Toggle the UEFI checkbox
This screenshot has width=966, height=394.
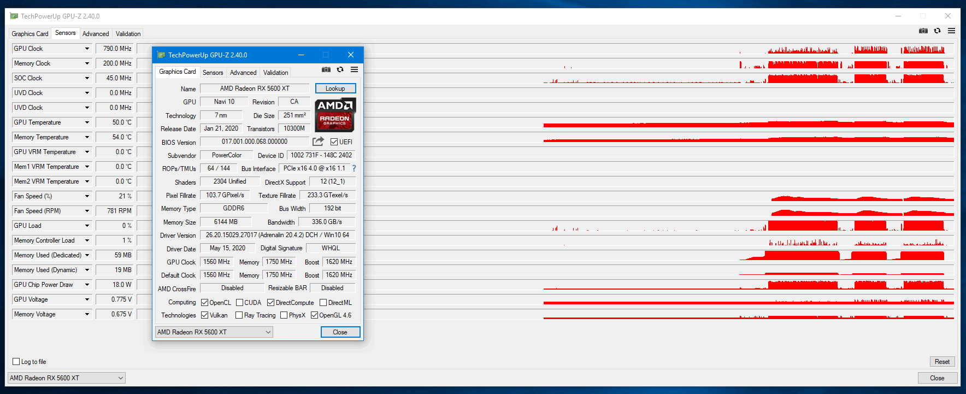coord(334,142)
